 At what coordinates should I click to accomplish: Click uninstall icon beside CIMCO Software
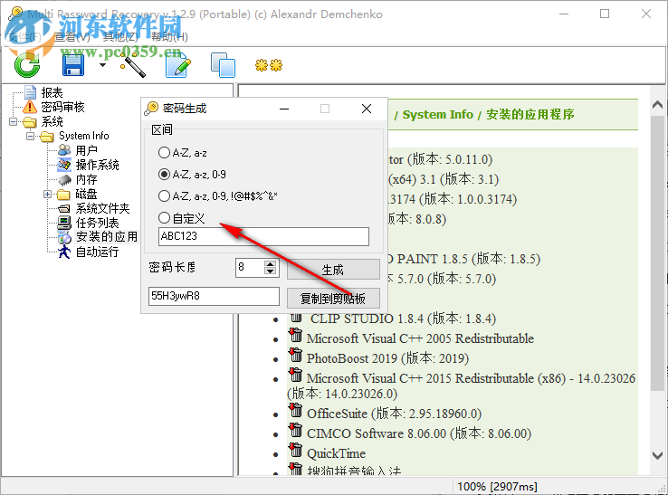pyautogui.click(x=296, y=431)
